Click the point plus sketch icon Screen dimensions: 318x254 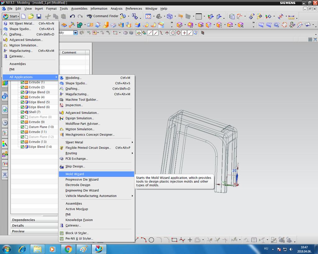tap(190, 240)
